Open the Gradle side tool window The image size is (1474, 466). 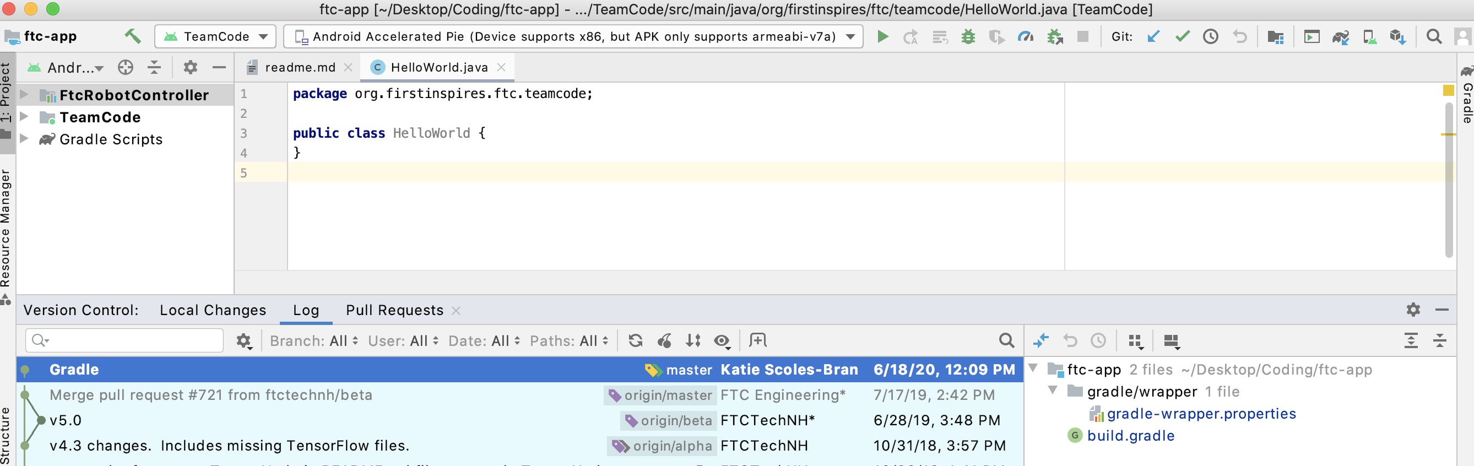tap(1467, 95)
